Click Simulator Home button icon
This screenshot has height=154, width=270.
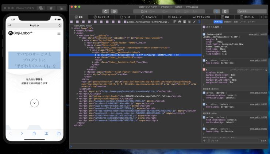51,8
